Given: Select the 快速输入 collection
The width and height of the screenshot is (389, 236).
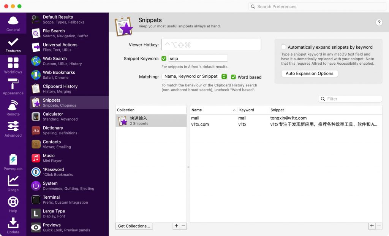Looking at the screenshot, I should (x=151, y=121).
